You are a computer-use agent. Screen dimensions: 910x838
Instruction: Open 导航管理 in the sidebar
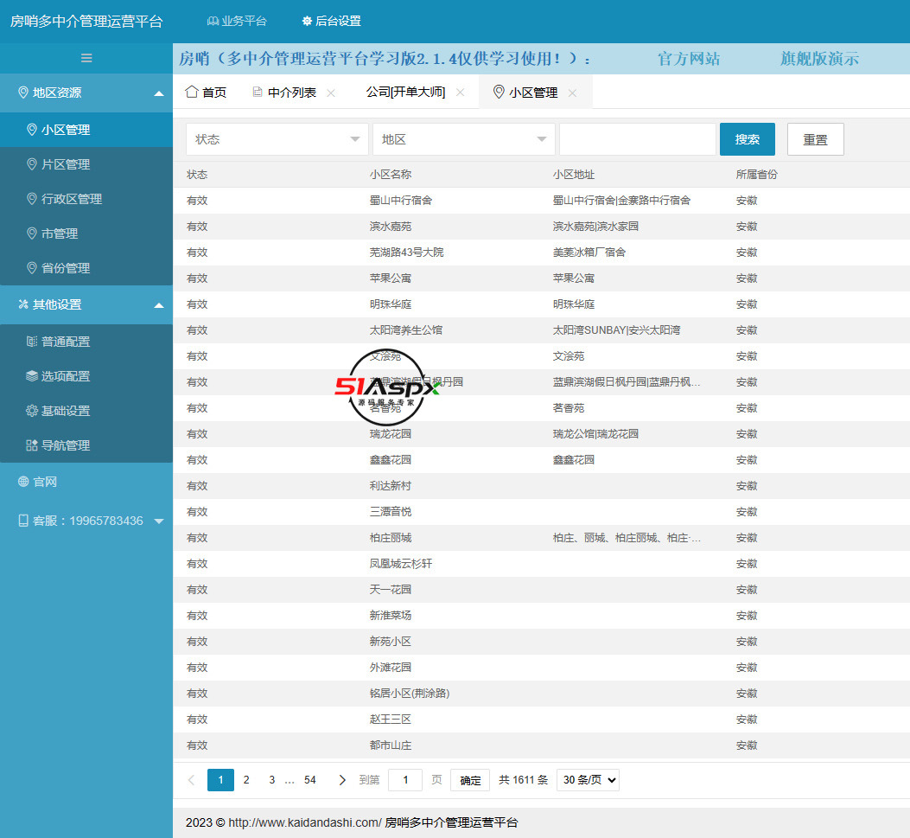(65, 445)
